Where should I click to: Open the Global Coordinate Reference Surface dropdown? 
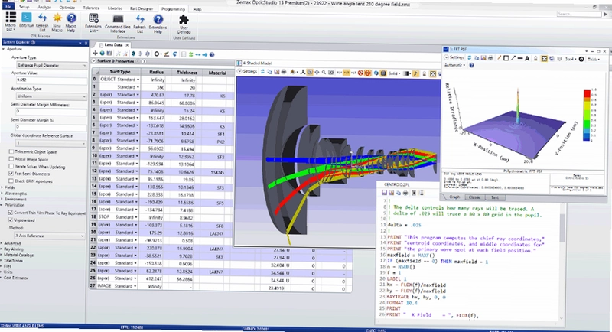51,143
